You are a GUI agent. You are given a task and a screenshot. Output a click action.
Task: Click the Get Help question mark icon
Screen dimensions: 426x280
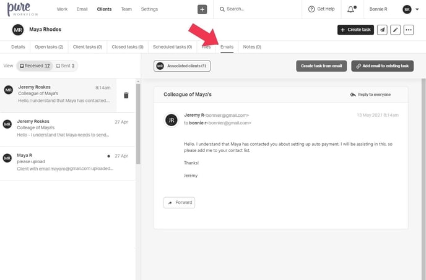312,9
